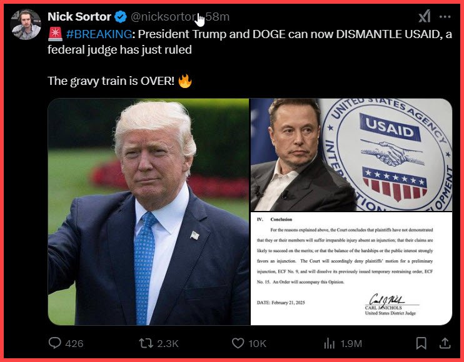Bookmark this post
Viewport: 464px width, 362px height.
tap(421, 343)
